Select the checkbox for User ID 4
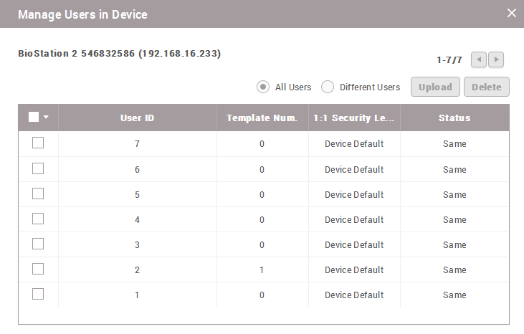This screenshot has width=524, height=334. tap(38, 219)
